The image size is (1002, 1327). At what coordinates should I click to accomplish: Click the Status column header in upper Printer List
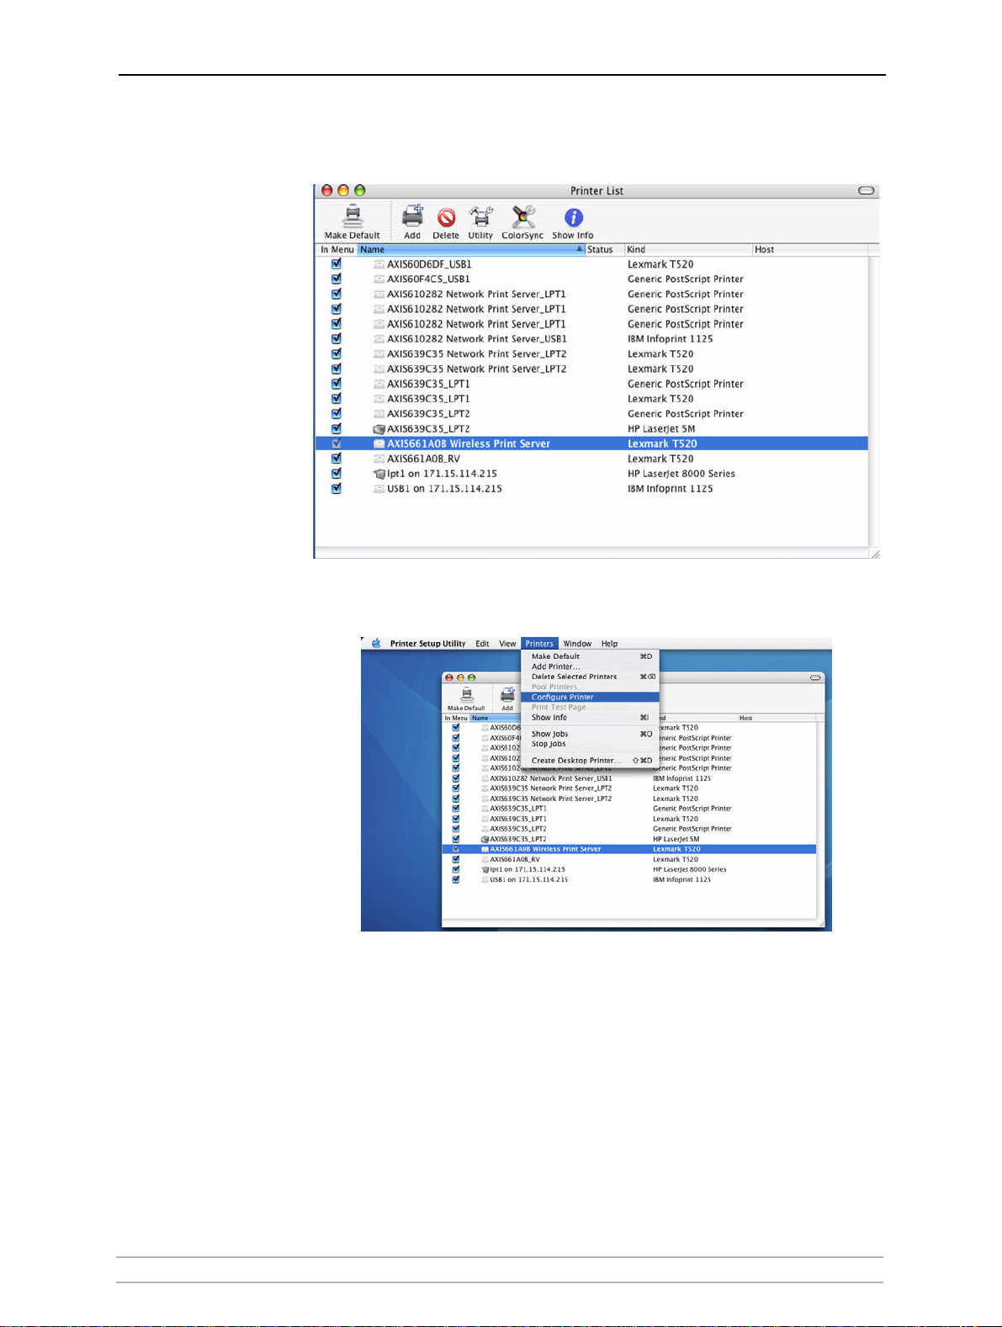point(604,250)
